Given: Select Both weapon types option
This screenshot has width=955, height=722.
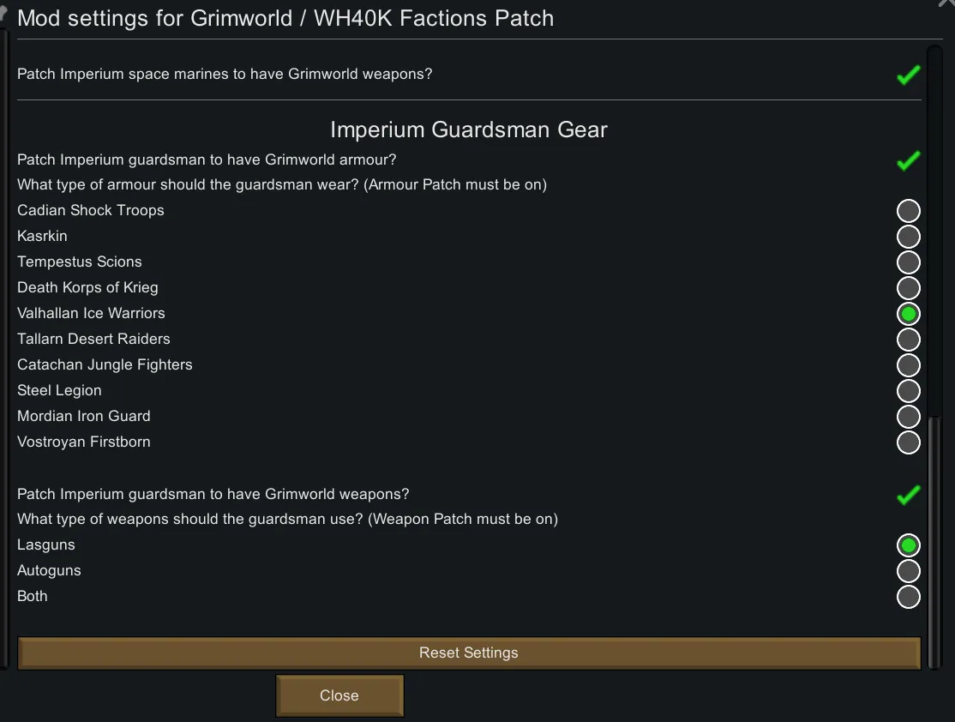Looking at the screenshot, I should point(908,597).
